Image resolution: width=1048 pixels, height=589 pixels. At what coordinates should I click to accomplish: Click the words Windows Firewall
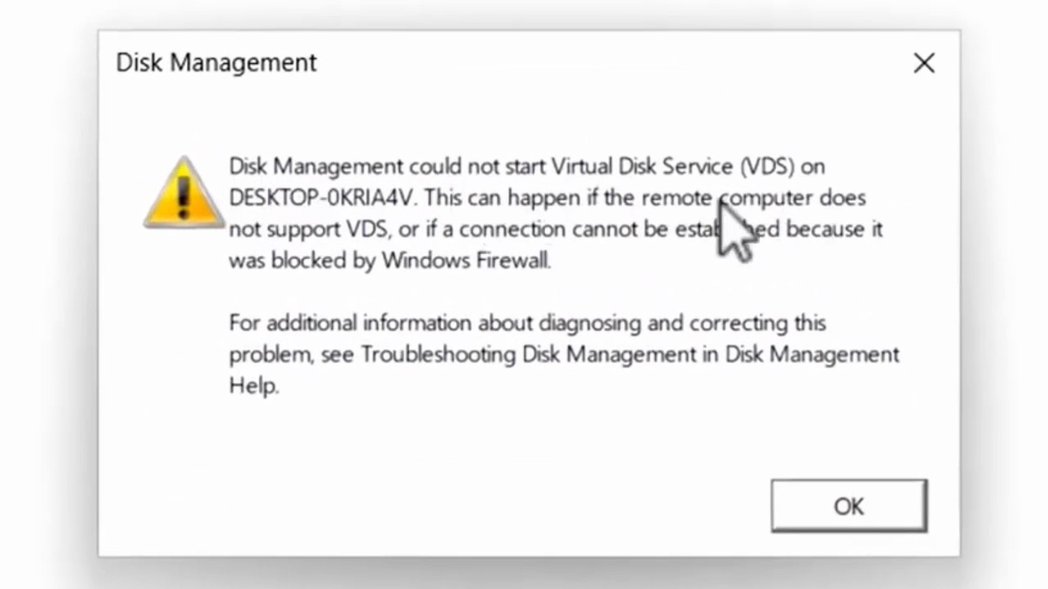[466, 260]
